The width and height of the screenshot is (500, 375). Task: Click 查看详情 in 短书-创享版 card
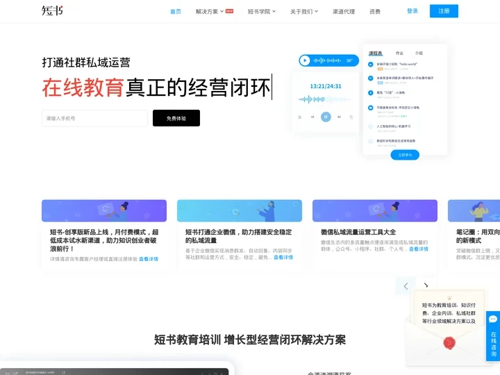pos(149,259)
